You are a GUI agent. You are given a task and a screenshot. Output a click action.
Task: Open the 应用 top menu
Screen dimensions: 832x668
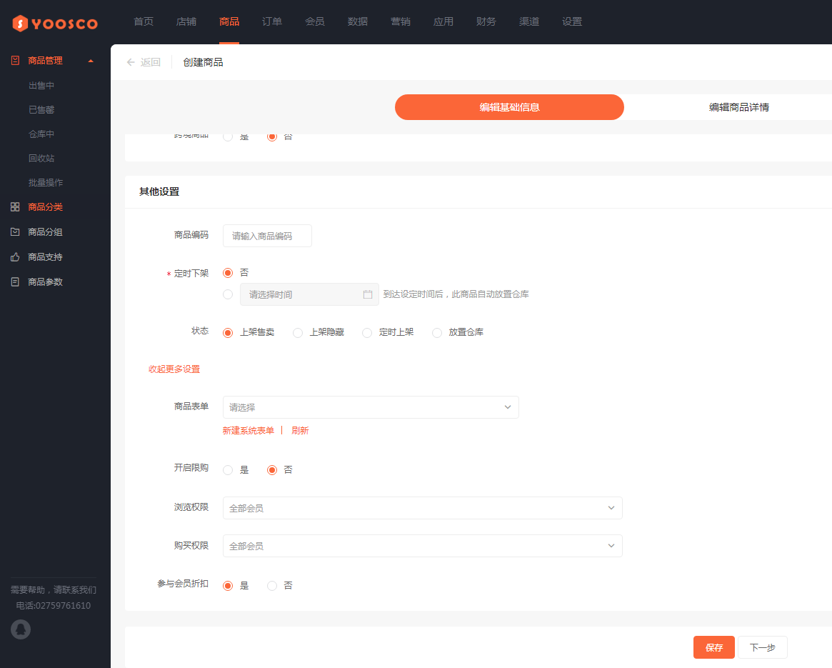pyautogui.click(x=443, y=21)
